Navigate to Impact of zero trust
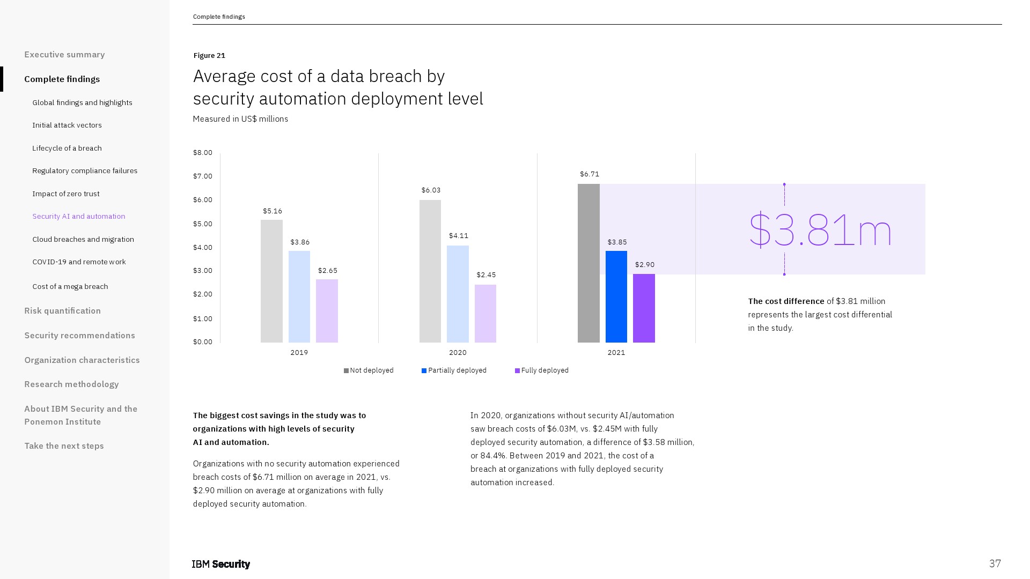This screenshot has width=1030, height=579. click(65, 194)
